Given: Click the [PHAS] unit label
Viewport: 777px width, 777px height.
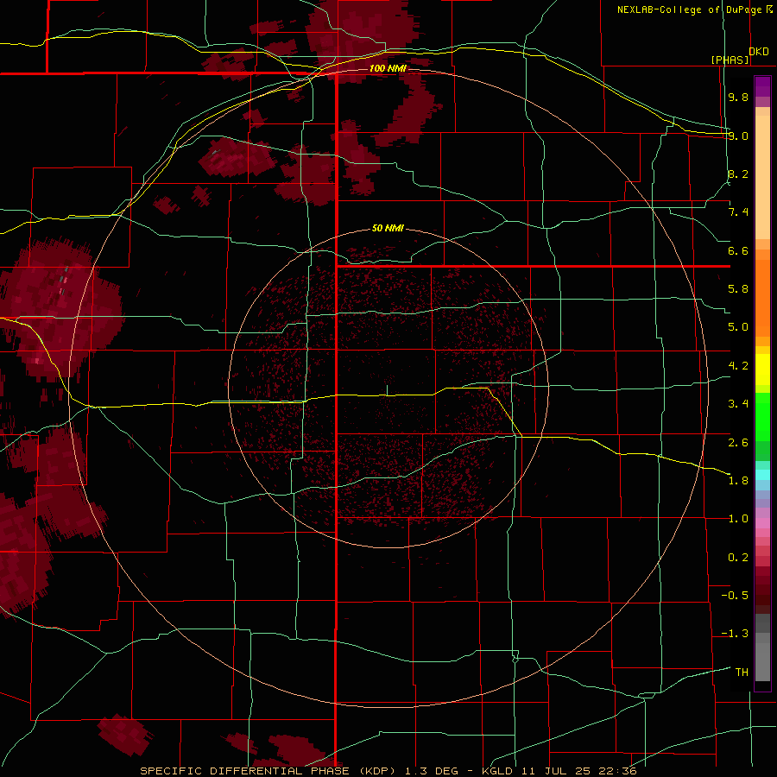Looking at the screenshot, I should (x=730, y=60).
